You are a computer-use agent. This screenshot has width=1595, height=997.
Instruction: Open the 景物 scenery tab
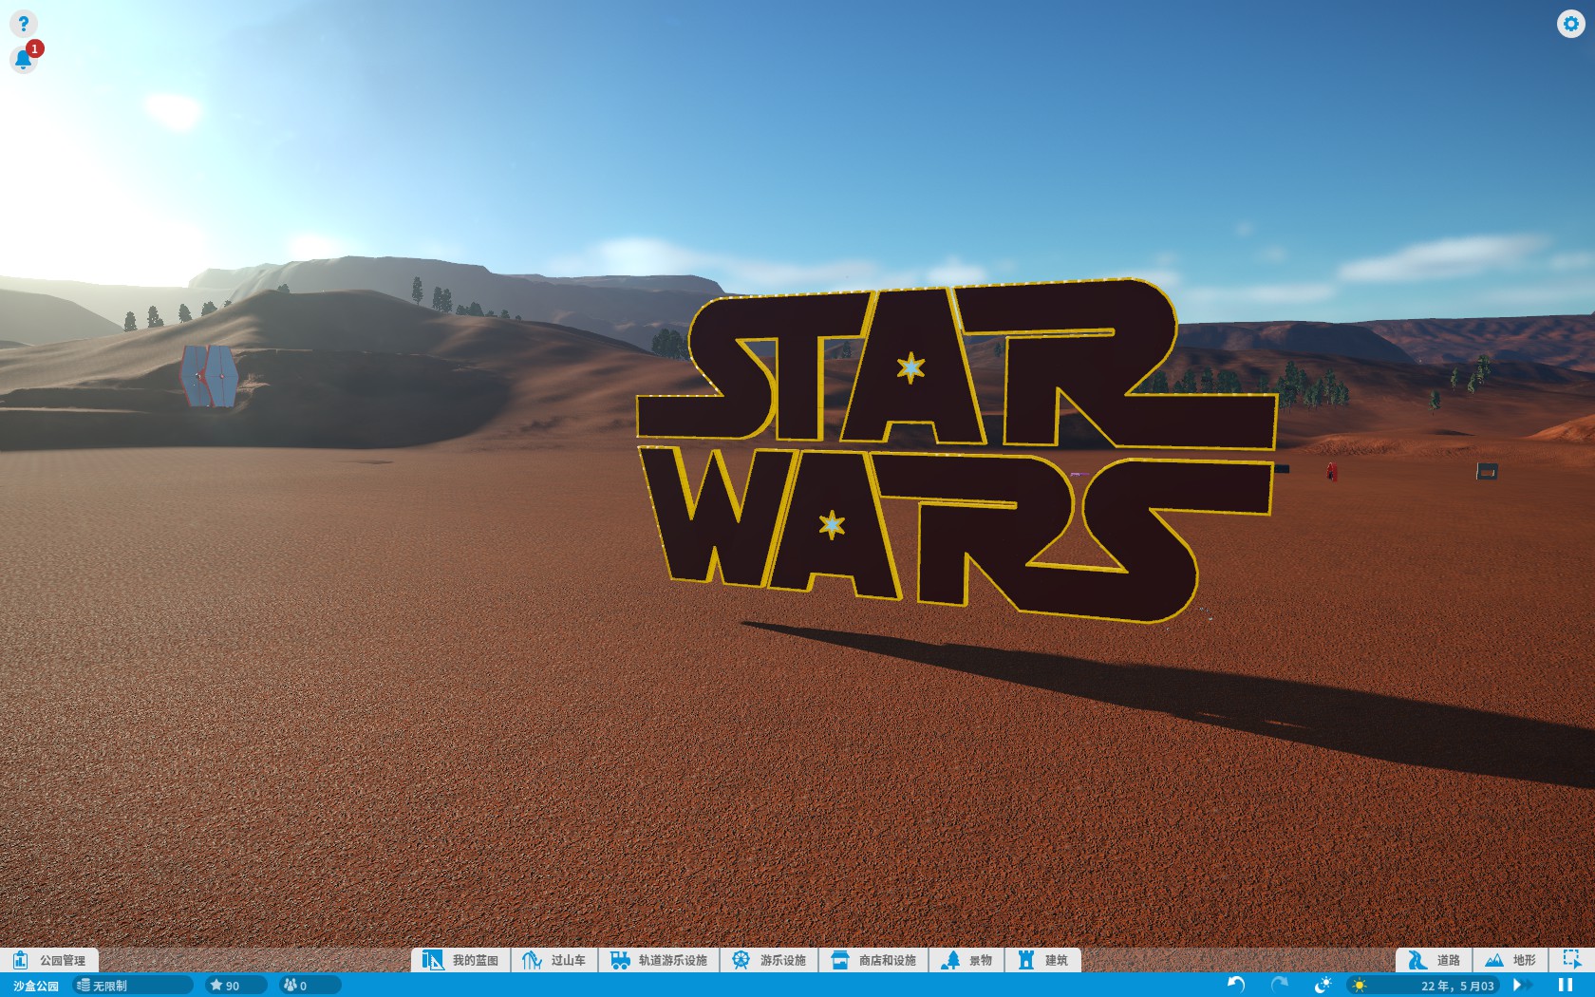(x=966, y=960)
